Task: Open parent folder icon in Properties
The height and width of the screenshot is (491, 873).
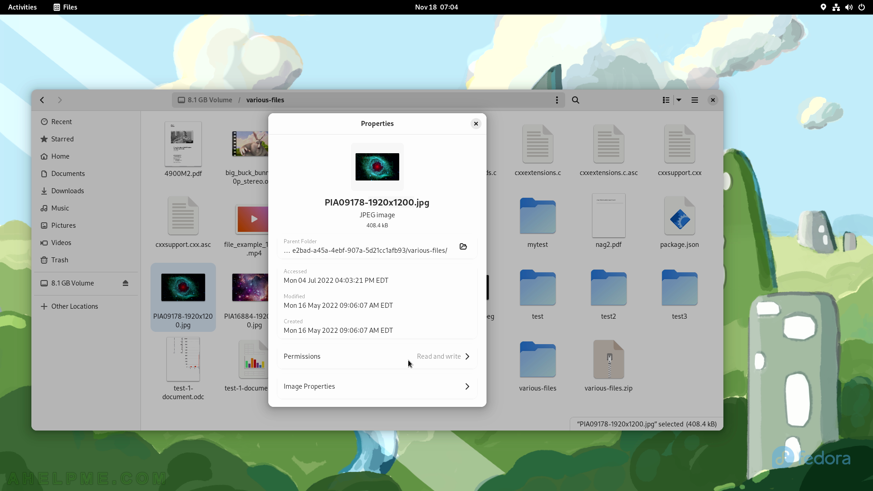Action: (463, 246)
